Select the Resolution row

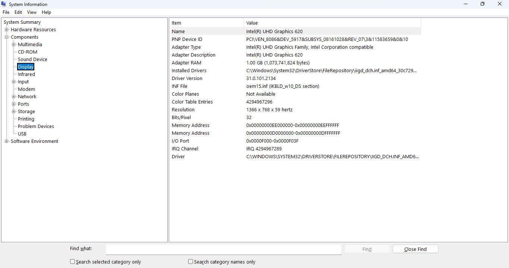[295, 110]
